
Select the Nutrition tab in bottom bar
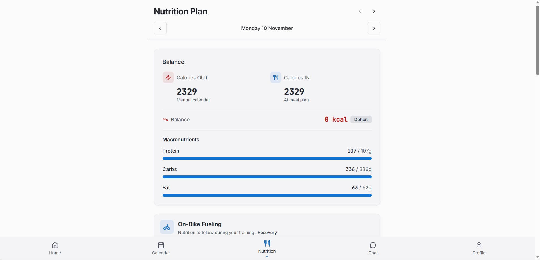click(267, 246)
